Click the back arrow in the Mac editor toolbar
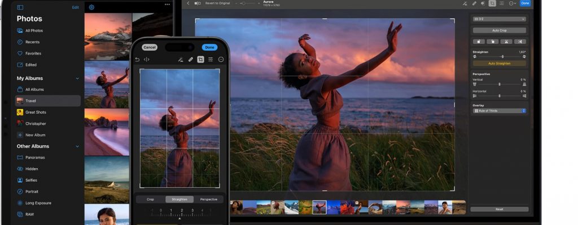This screenshot has height=225, width=578. (188, 3)
